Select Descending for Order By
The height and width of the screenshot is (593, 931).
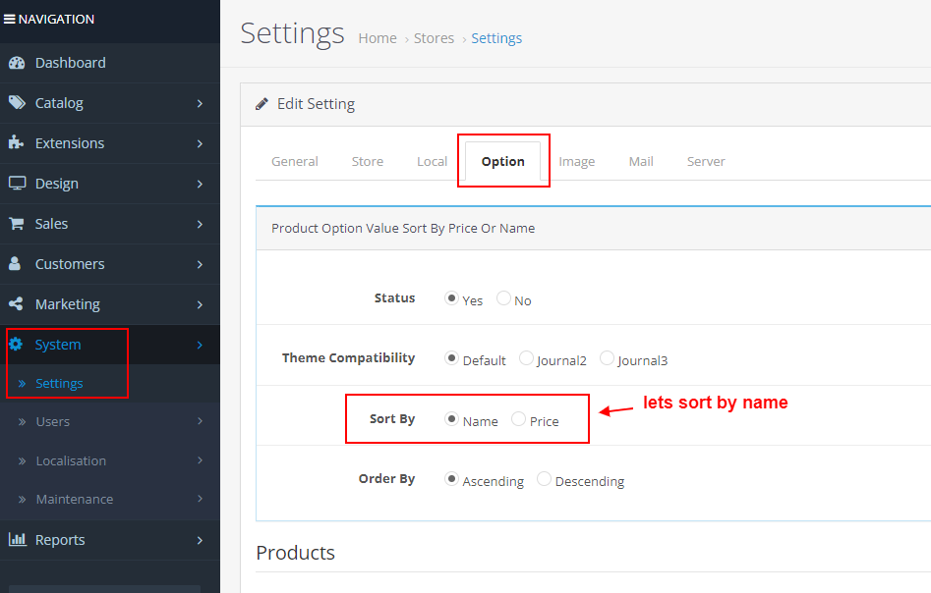click(x=544, y=479)
